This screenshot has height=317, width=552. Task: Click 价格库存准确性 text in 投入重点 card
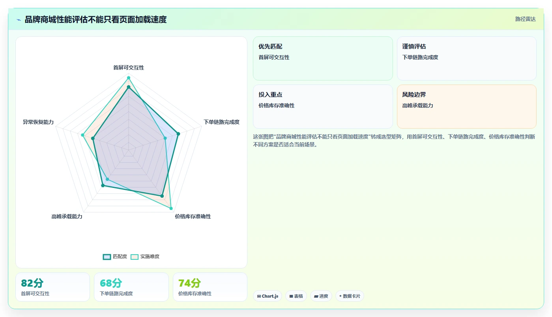click(277, 105)
